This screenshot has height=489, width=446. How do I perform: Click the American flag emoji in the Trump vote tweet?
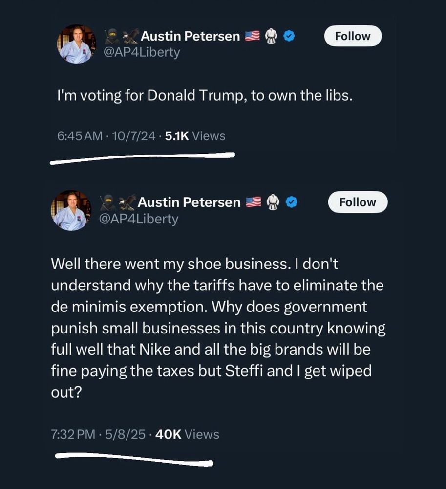click(x=251, y=36)
